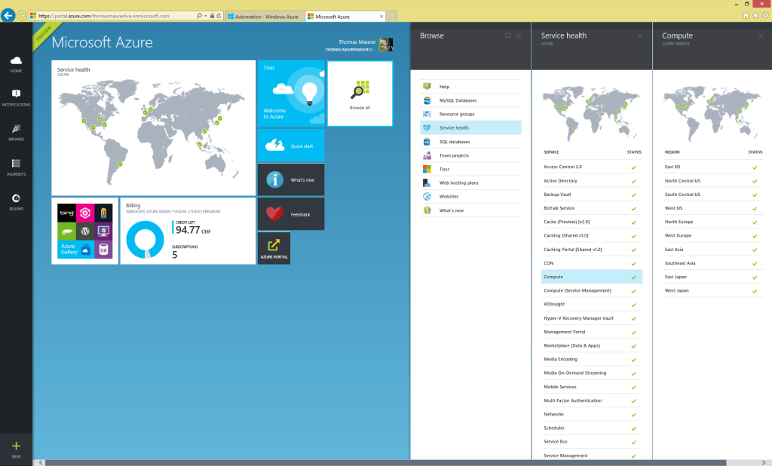Select Web hosting plans in Browse blade
Image resolution: width=772 pixels, height=466 pixels.
point(470,182)
